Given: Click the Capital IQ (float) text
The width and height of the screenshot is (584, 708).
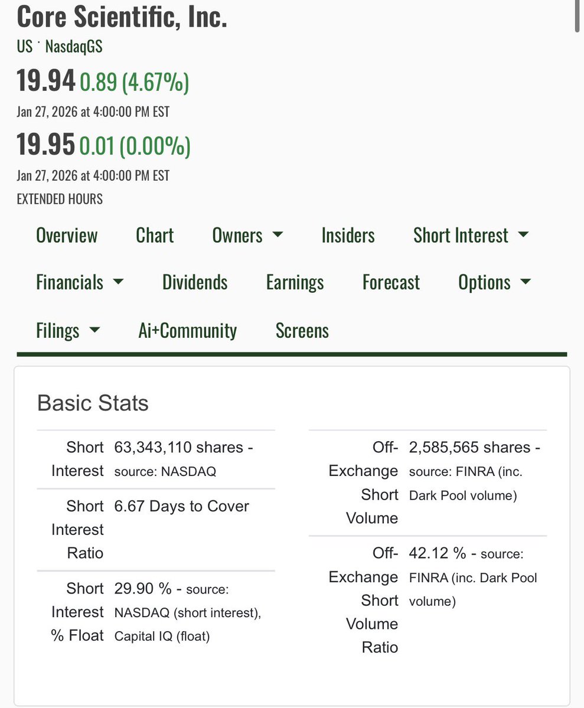Looking at the screenshot, I should coord(162,636).
